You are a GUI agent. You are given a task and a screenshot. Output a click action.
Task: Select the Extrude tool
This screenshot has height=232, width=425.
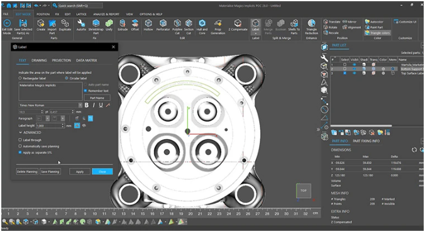123,23
